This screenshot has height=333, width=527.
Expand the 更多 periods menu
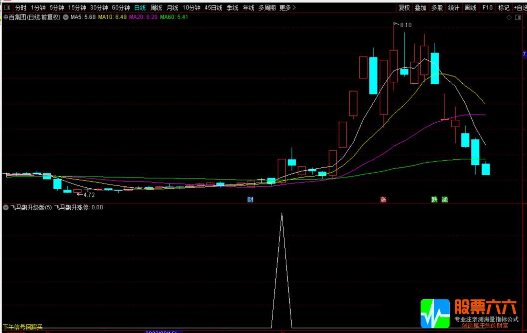287,7
